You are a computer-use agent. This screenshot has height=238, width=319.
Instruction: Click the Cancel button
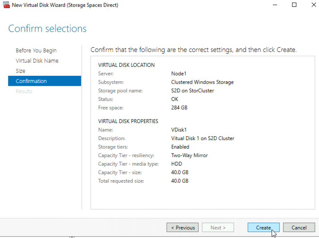coord(299,227)
